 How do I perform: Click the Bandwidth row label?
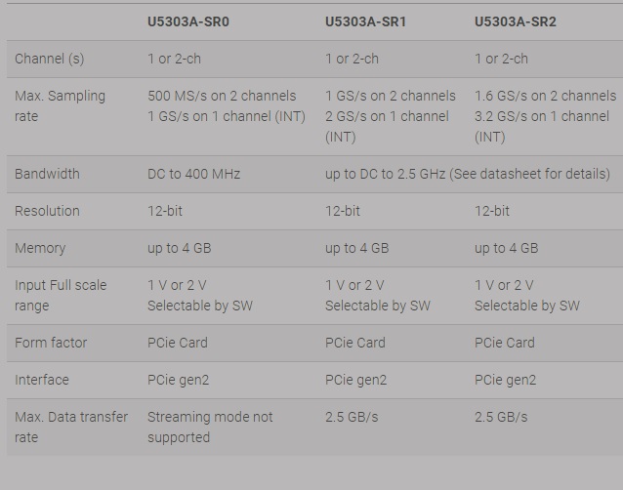point(47,174)
